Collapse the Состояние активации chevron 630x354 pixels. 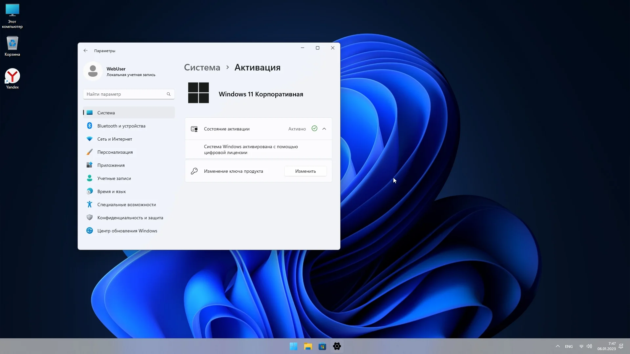click(x=324, y=129)
